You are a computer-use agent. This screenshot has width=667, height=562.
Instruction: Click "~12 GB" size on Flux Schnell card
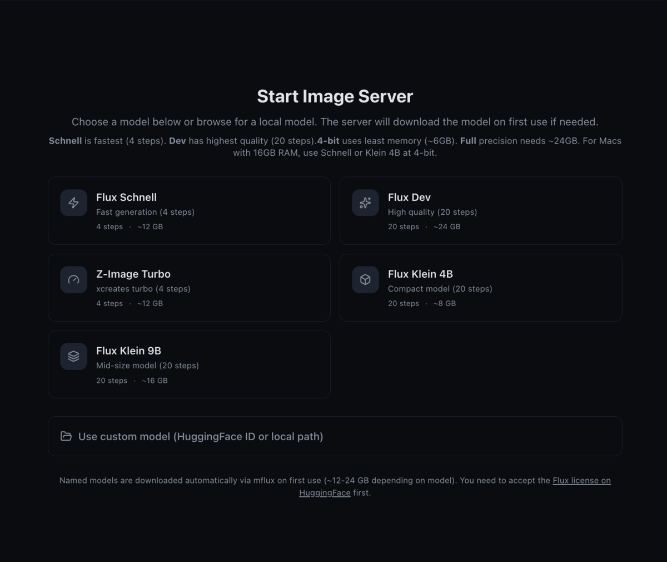tap(150, 226)
